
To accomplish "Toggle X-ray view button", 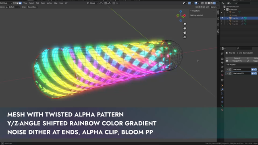I will (x=202, y=3).
